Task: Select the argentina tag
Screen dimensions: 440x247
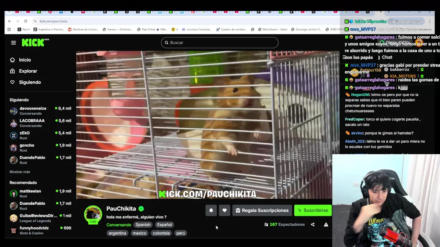Action: 117,233
